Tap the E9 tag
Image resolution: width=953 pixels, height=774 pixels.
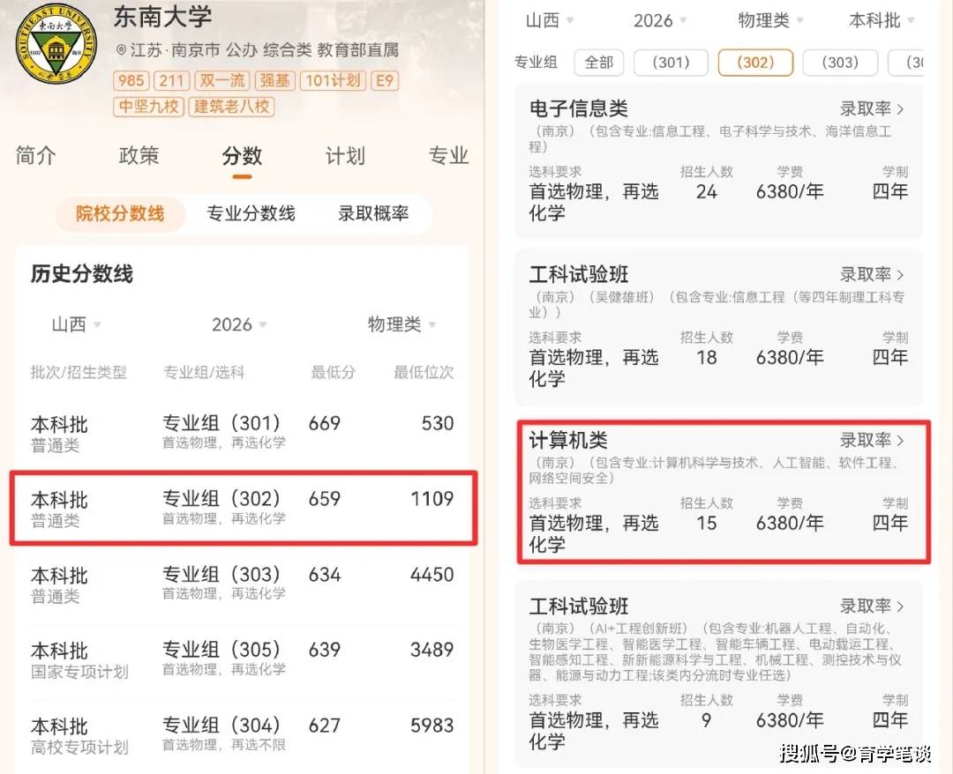385,81
